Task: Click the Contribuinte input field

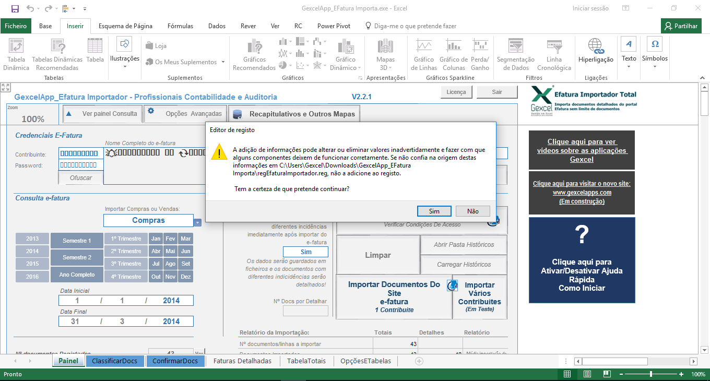Action: (x=81, y=153)
